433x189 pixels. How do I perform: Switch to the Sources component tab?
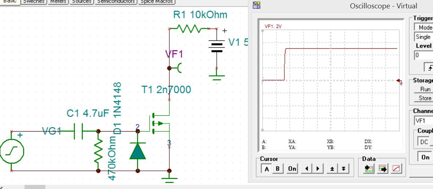(82, 2)
